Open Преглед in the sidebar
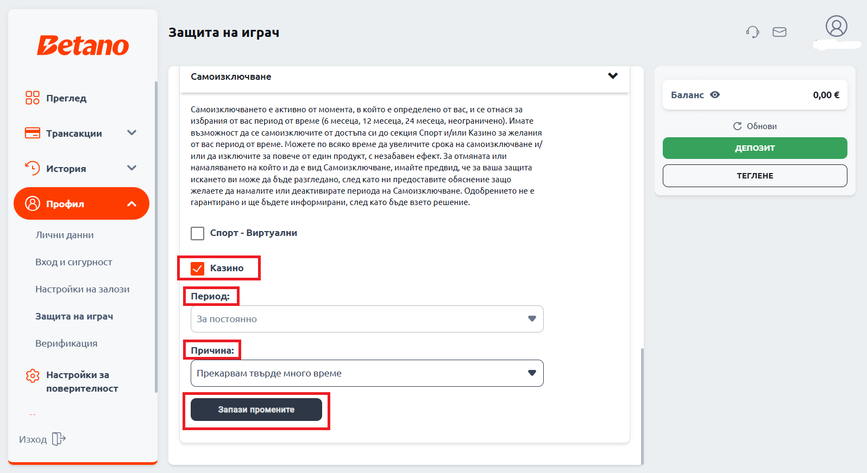The width and height of the screenshot is (867, 473). [x=66, y=98]
